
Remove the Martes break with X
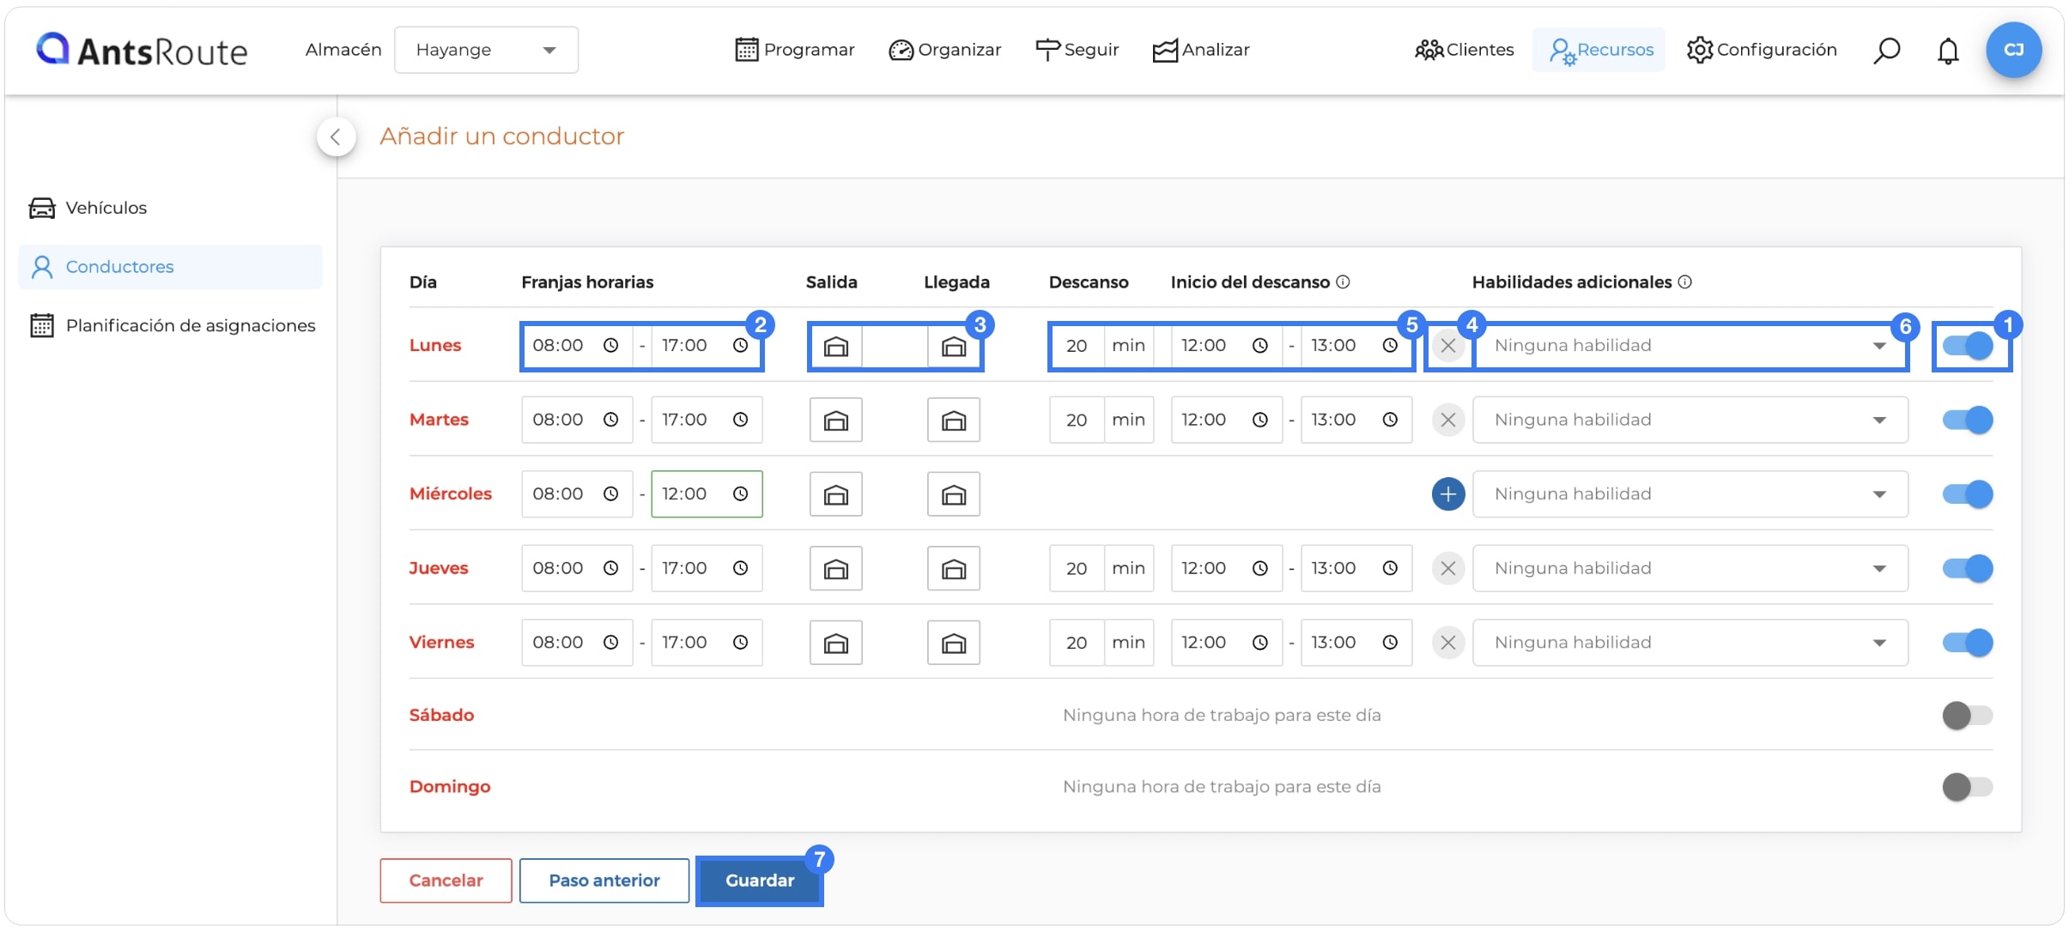tap(1447, 420)
